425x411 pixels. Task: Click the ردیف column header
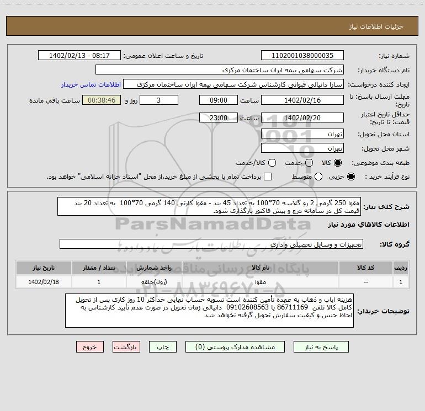[401, 268]
